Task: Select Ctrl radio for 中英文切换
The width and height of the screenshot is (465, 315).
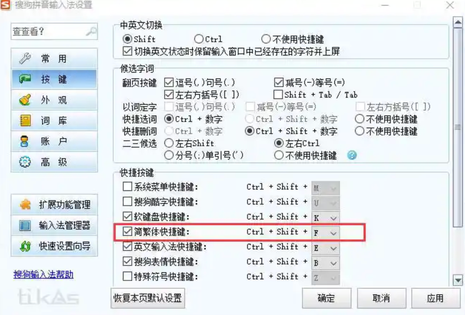Action: [199, 39]
